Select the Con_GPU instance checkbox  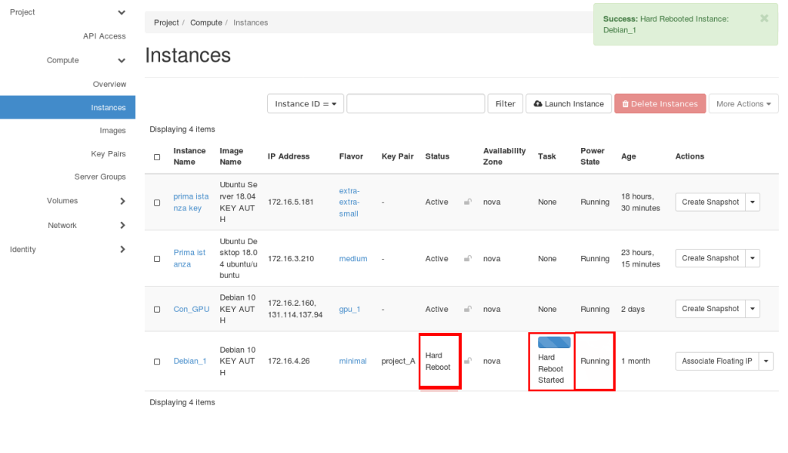[x=157, y=310]
